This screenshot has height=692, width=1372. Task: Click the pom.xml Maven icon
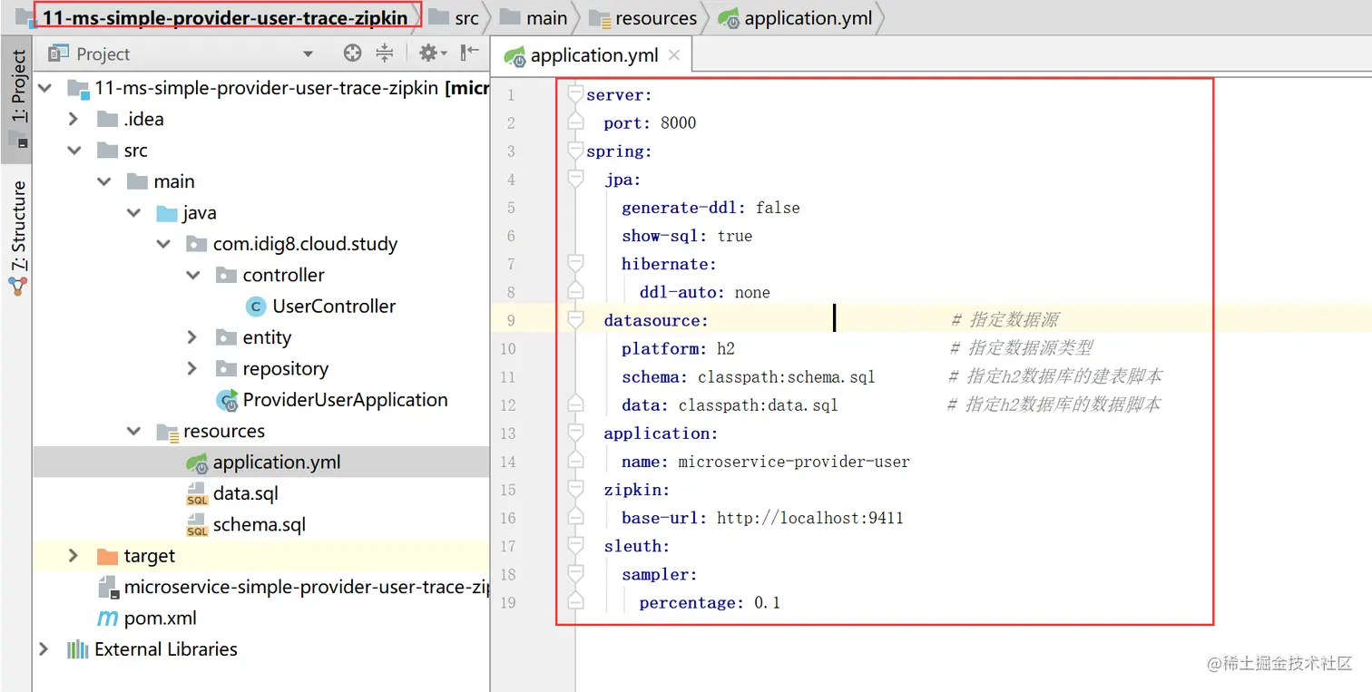coord(108,619)
